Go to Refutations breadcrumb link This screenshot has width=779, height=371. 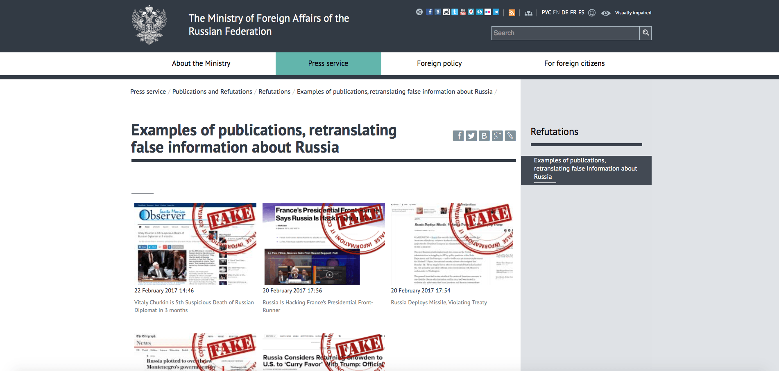tap(274, 92)
